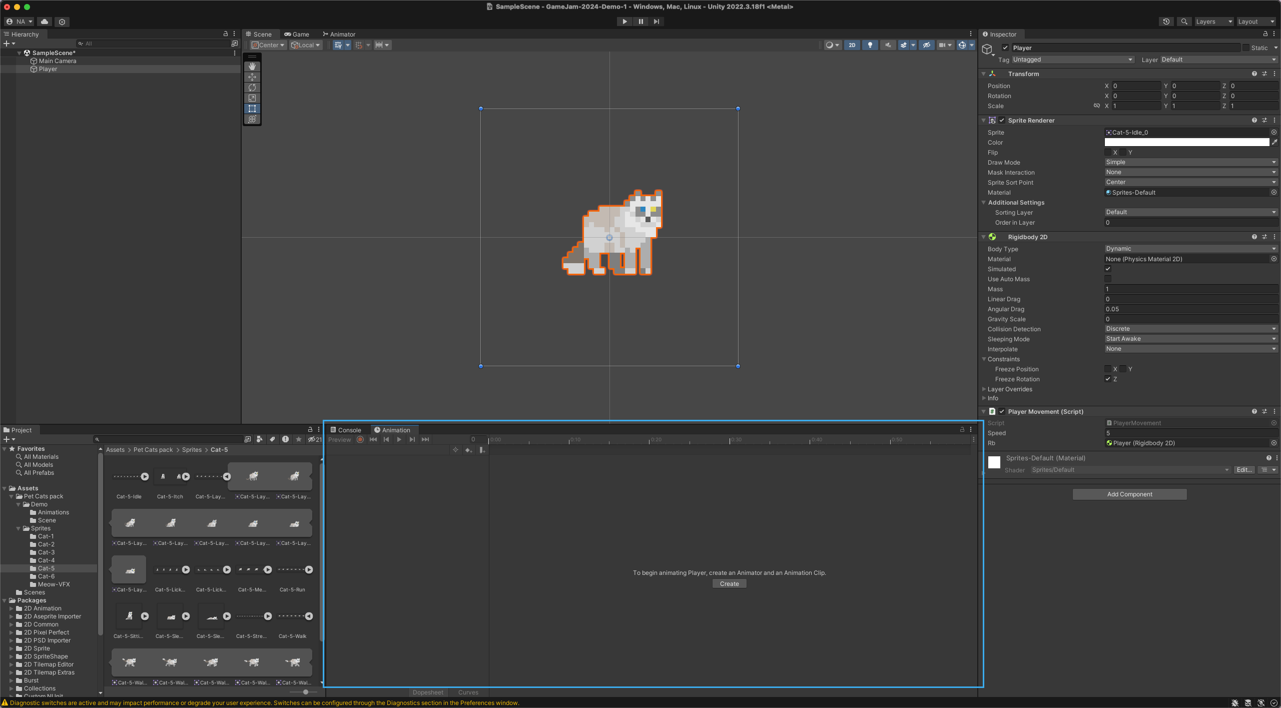Click the Play button in top toolbar
This screenshot has width=1281, height=708.
tap(624, 22)
